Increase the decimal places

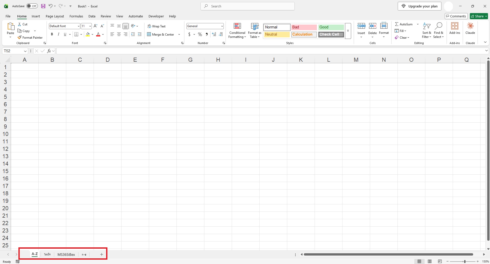point(214,34)
